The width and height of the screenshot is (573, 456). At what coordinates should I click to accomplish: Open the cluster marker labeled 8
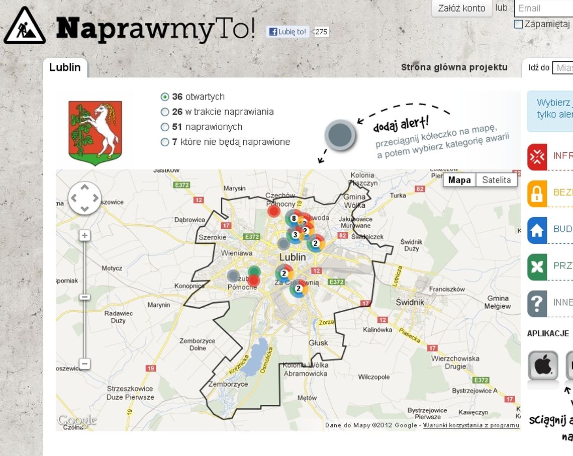pyautogui.click(x=294, y=219)
